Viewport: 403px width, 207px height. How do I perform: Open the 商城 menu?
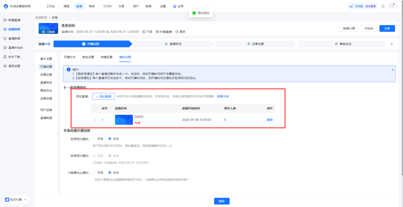[91, 6]
